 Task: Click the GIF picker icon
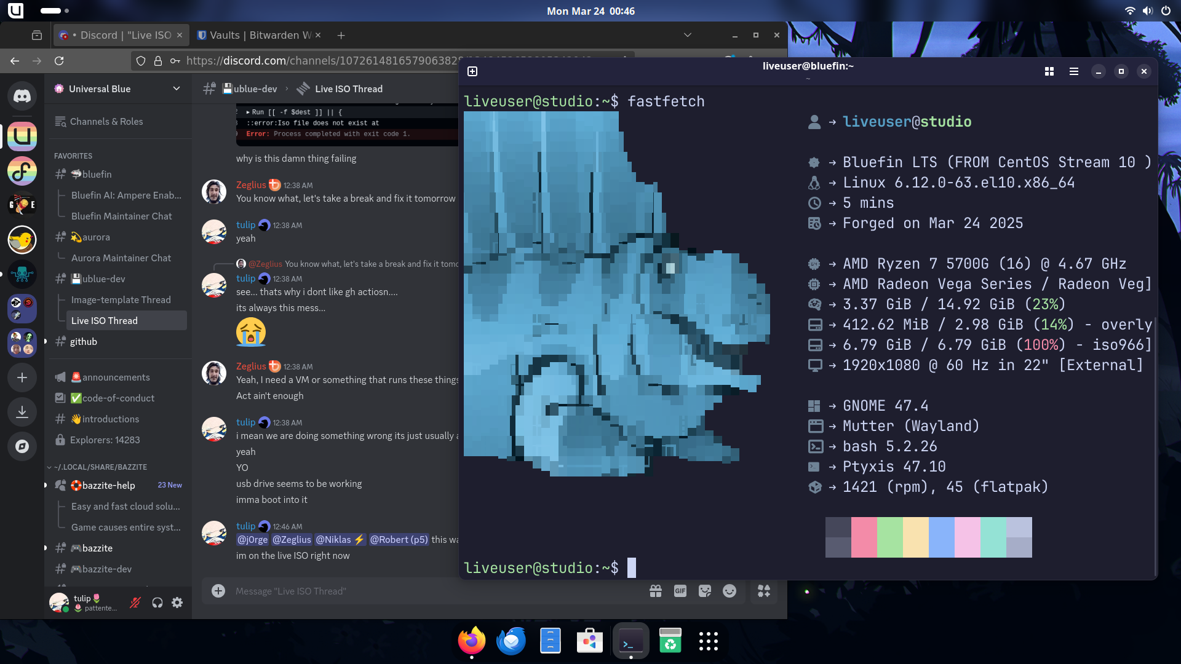(x=680, y=591)
